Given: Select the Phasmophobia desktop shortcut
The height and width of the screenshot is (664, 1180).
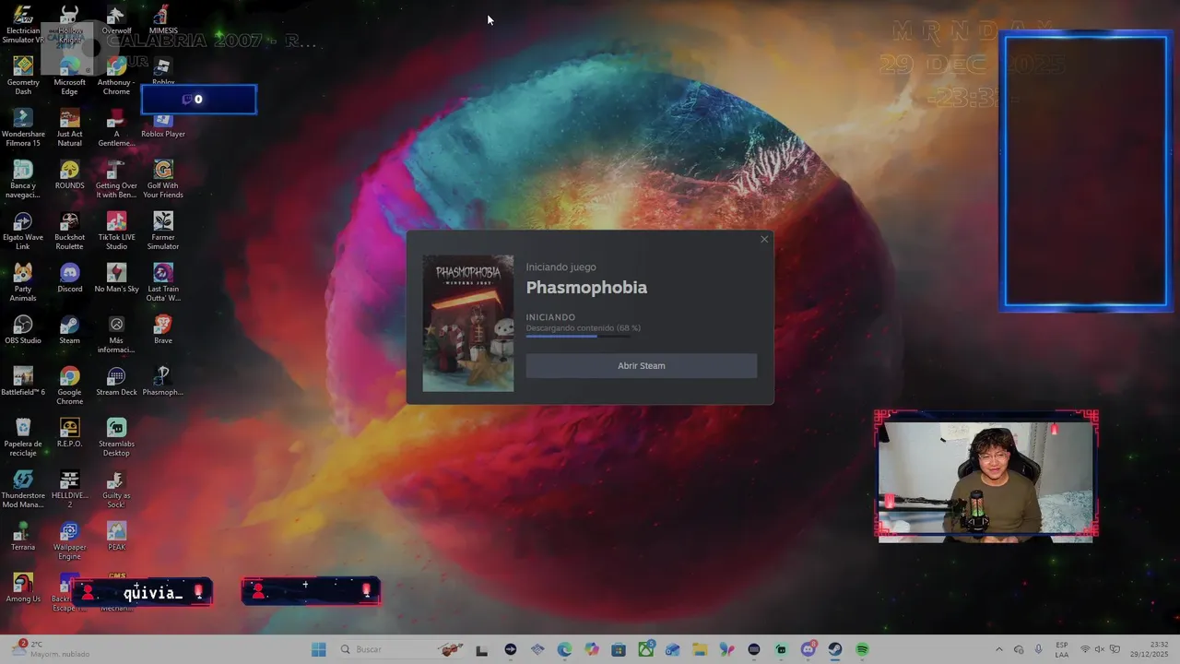Looking at the screenshot, I should [163, 381].
